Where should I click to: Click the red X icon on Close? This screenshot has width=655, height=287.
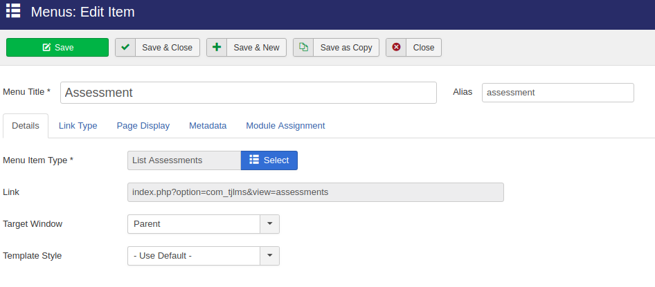tap(396, 48)
